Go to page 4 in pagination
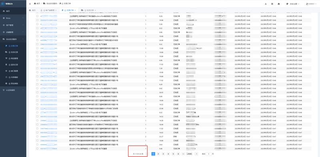Image resolution: width=320 pixels, height=157 pixels. pyautogui.click(x=168, y=154)
